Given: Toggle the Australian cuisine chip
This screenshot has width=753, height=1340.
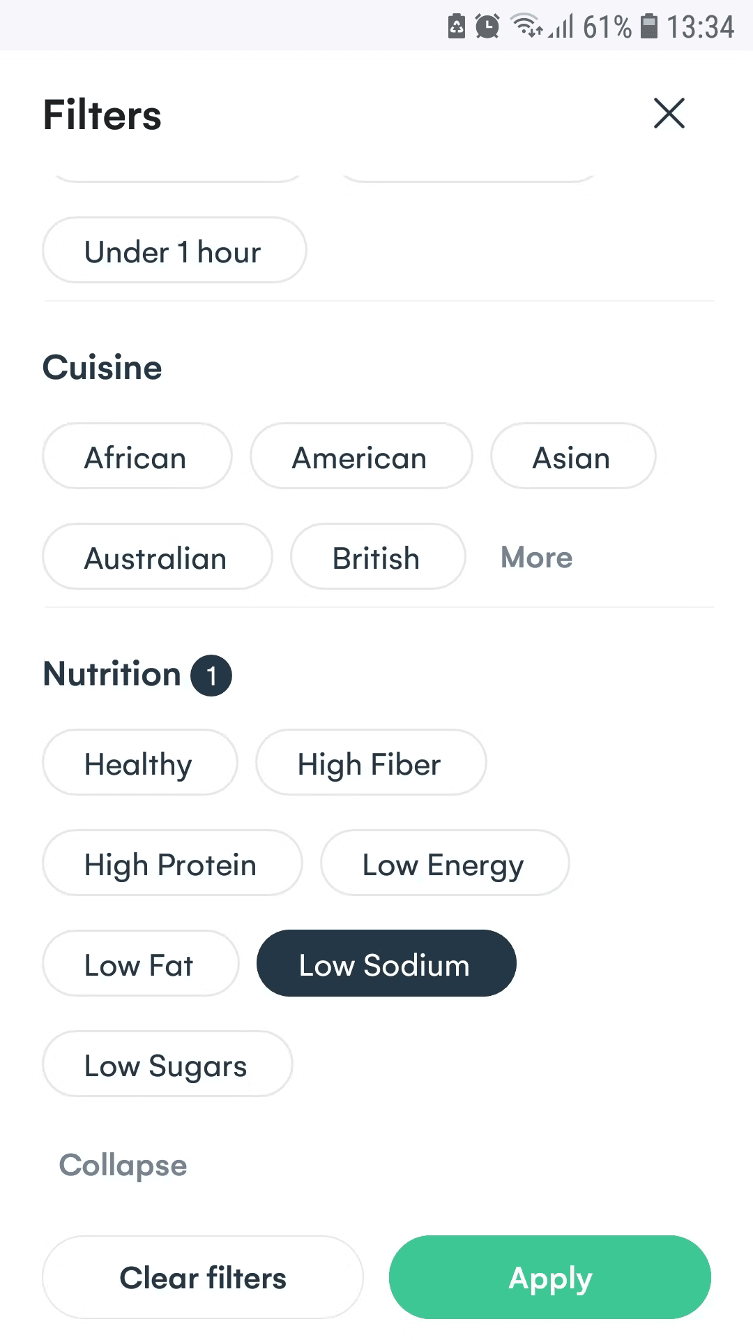Looking at the screenshot, I should click(157, 557).
